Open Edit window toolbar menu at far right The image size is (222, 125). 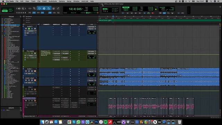click(x=220, y=7)
